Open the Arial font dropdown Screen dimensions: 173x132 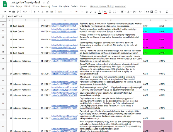coord(65,12)
